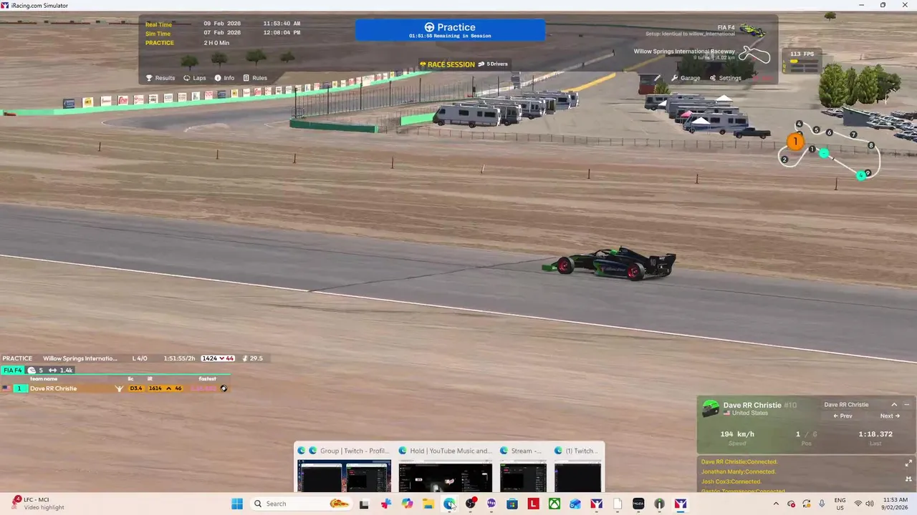Screen dimensions: 917x515
Task: Open the Microsoft Store taskbar icon
Action: [512, 504]
